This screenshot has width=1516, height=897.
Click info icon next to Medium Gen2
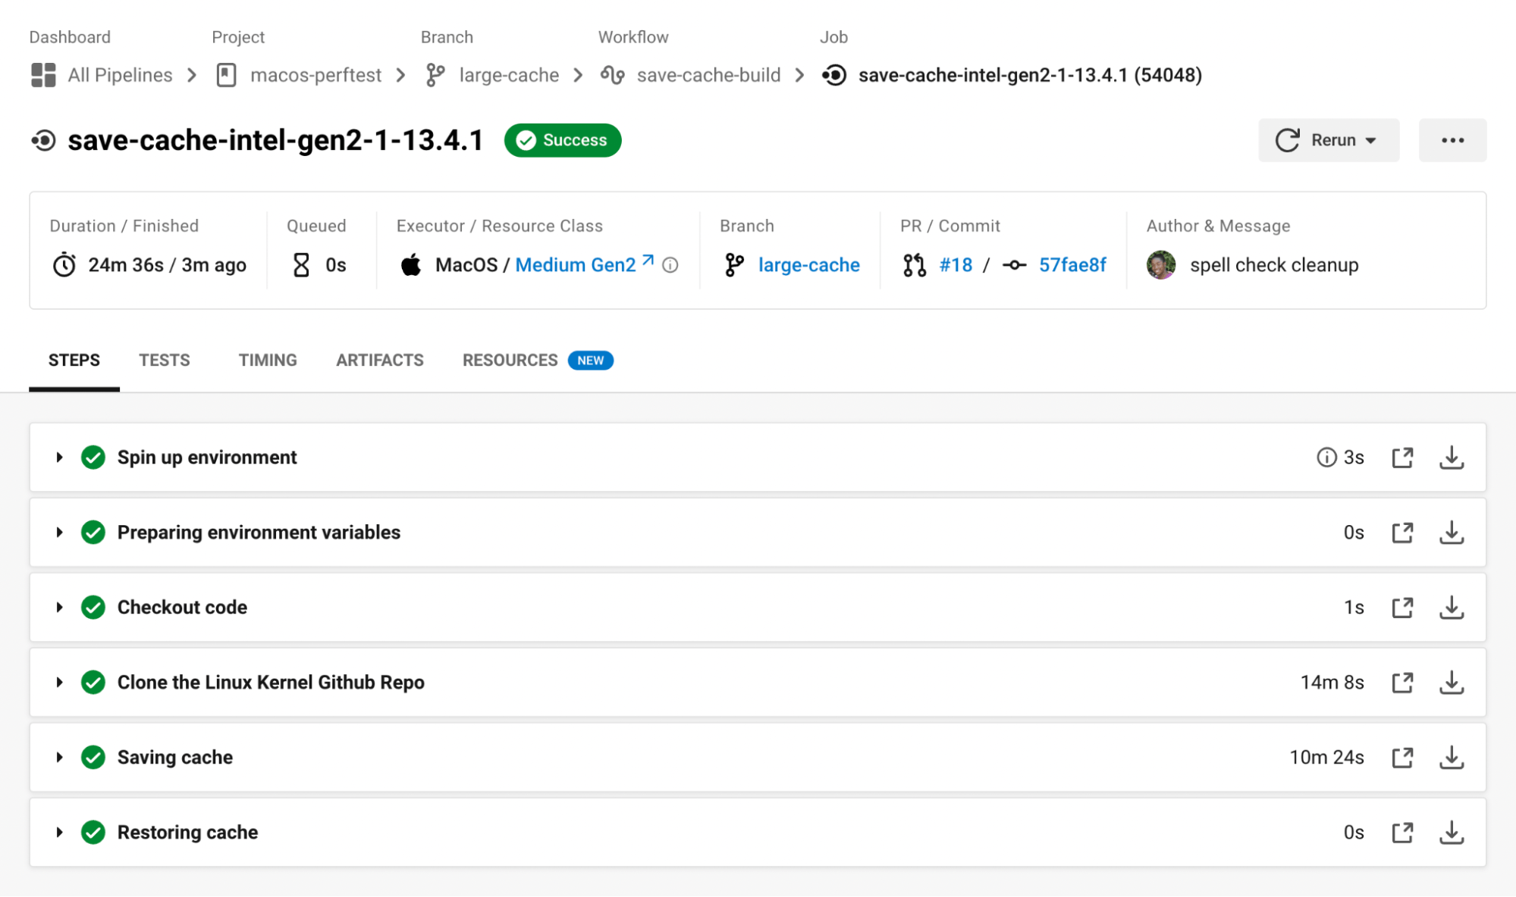coord(670,265)
